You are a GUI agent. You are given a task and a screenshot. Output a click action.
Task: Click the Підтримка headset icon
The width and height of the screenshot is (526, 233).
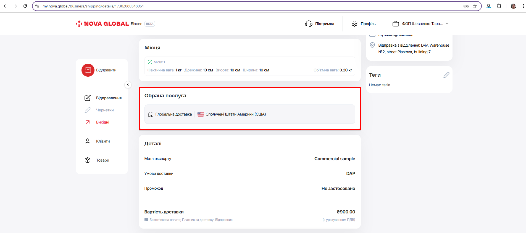[309, 24]
